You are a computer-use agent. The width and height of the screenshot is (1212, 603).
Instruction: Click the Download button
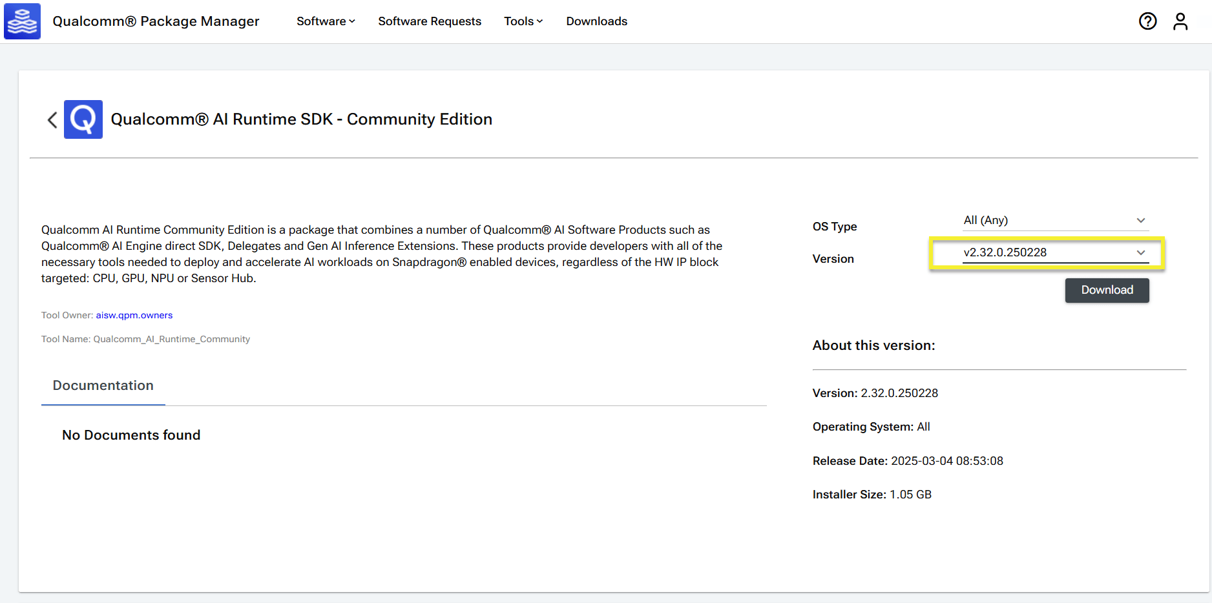coord(1107,291)
